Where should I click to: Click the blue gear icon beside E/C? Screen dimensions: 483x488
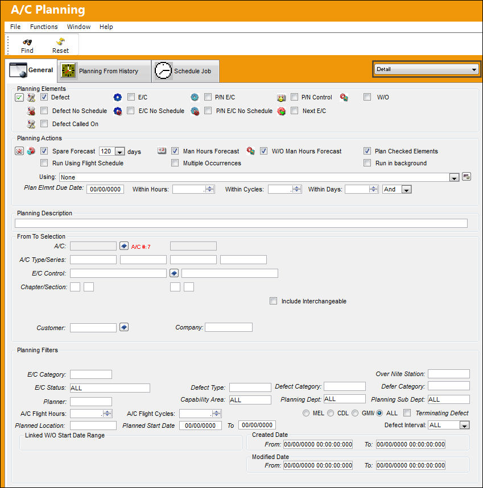click(x=117, y=97)
